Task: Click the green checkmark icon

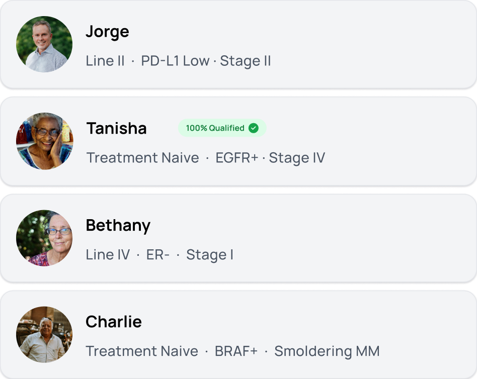Action: [x=254, y=128]
